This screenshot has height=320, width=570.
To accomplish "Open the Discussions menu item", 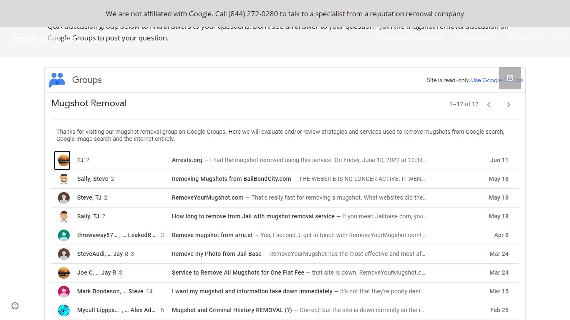I will [475, 38].
